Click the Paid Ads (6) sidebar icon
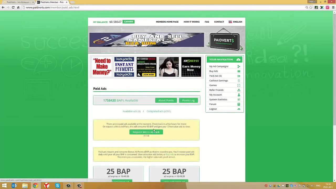Screen dimensions: 336x189 coord(239,76)
